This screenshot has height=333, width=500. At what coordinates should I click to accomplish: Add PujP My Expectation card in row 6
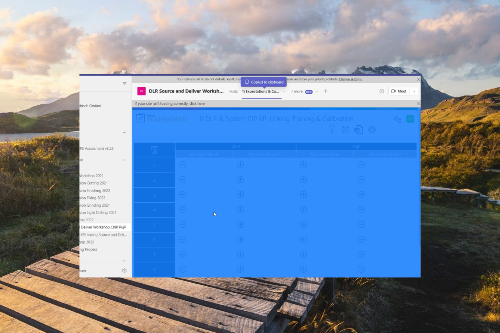pyautogui.click(x=303, y=239)
